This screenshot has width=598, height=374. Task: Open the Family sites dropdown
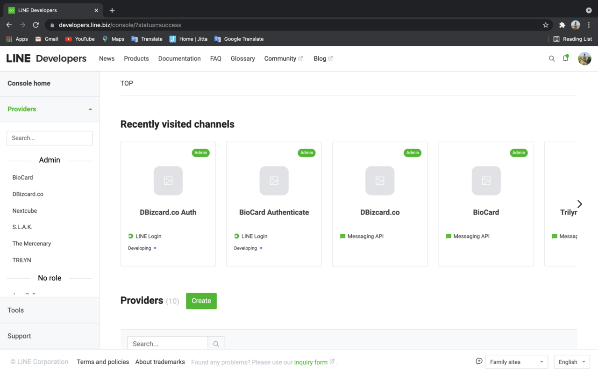[516, 362]
